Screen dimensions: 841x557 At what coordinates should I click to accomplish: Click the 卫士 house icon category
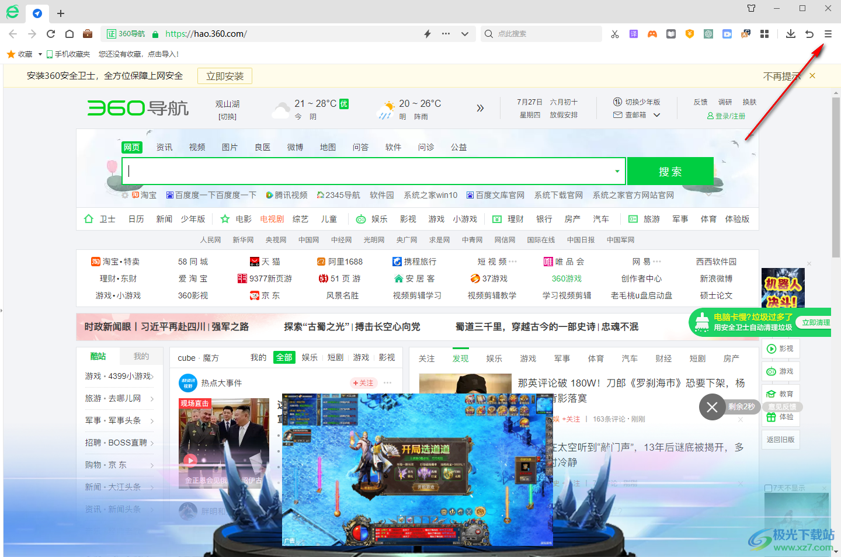tap(100, 219)
